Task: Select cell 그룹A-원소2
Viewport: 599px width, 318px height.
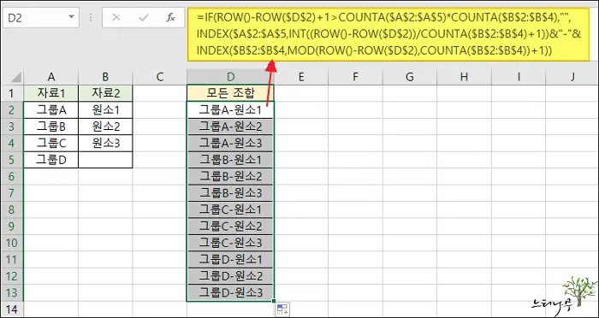Action: (230, 127)
